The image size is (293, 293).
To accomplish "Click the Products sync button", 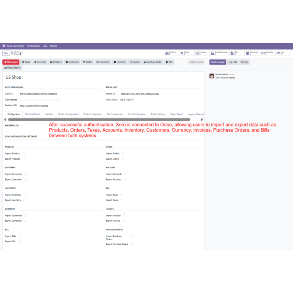I will click(x=56, y=62).
